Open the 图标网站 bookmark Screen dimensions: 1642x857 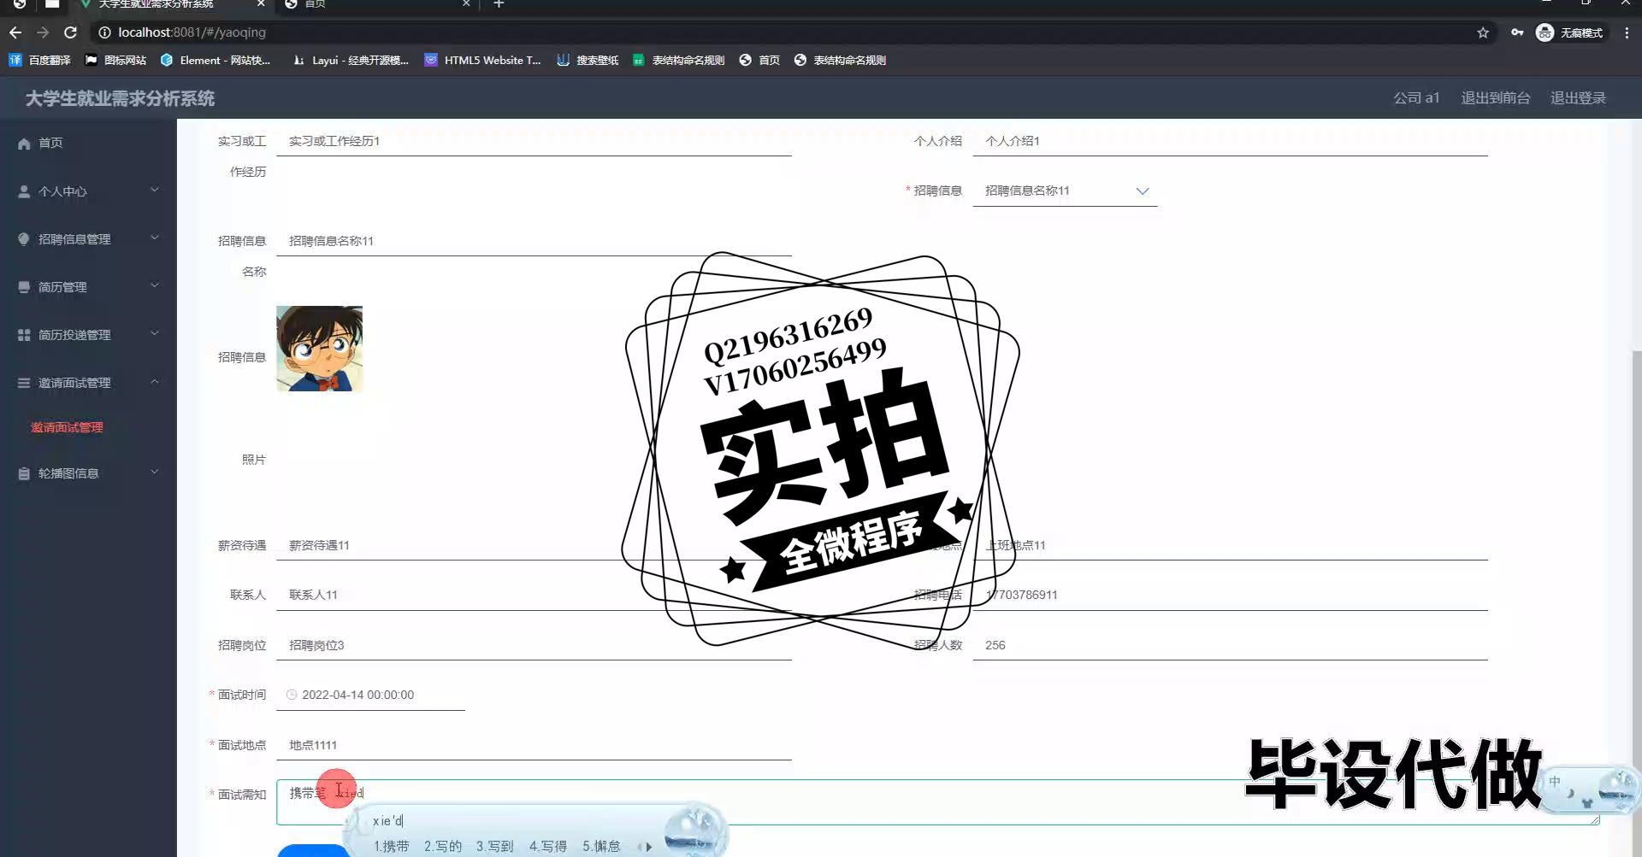coord(115,60)
